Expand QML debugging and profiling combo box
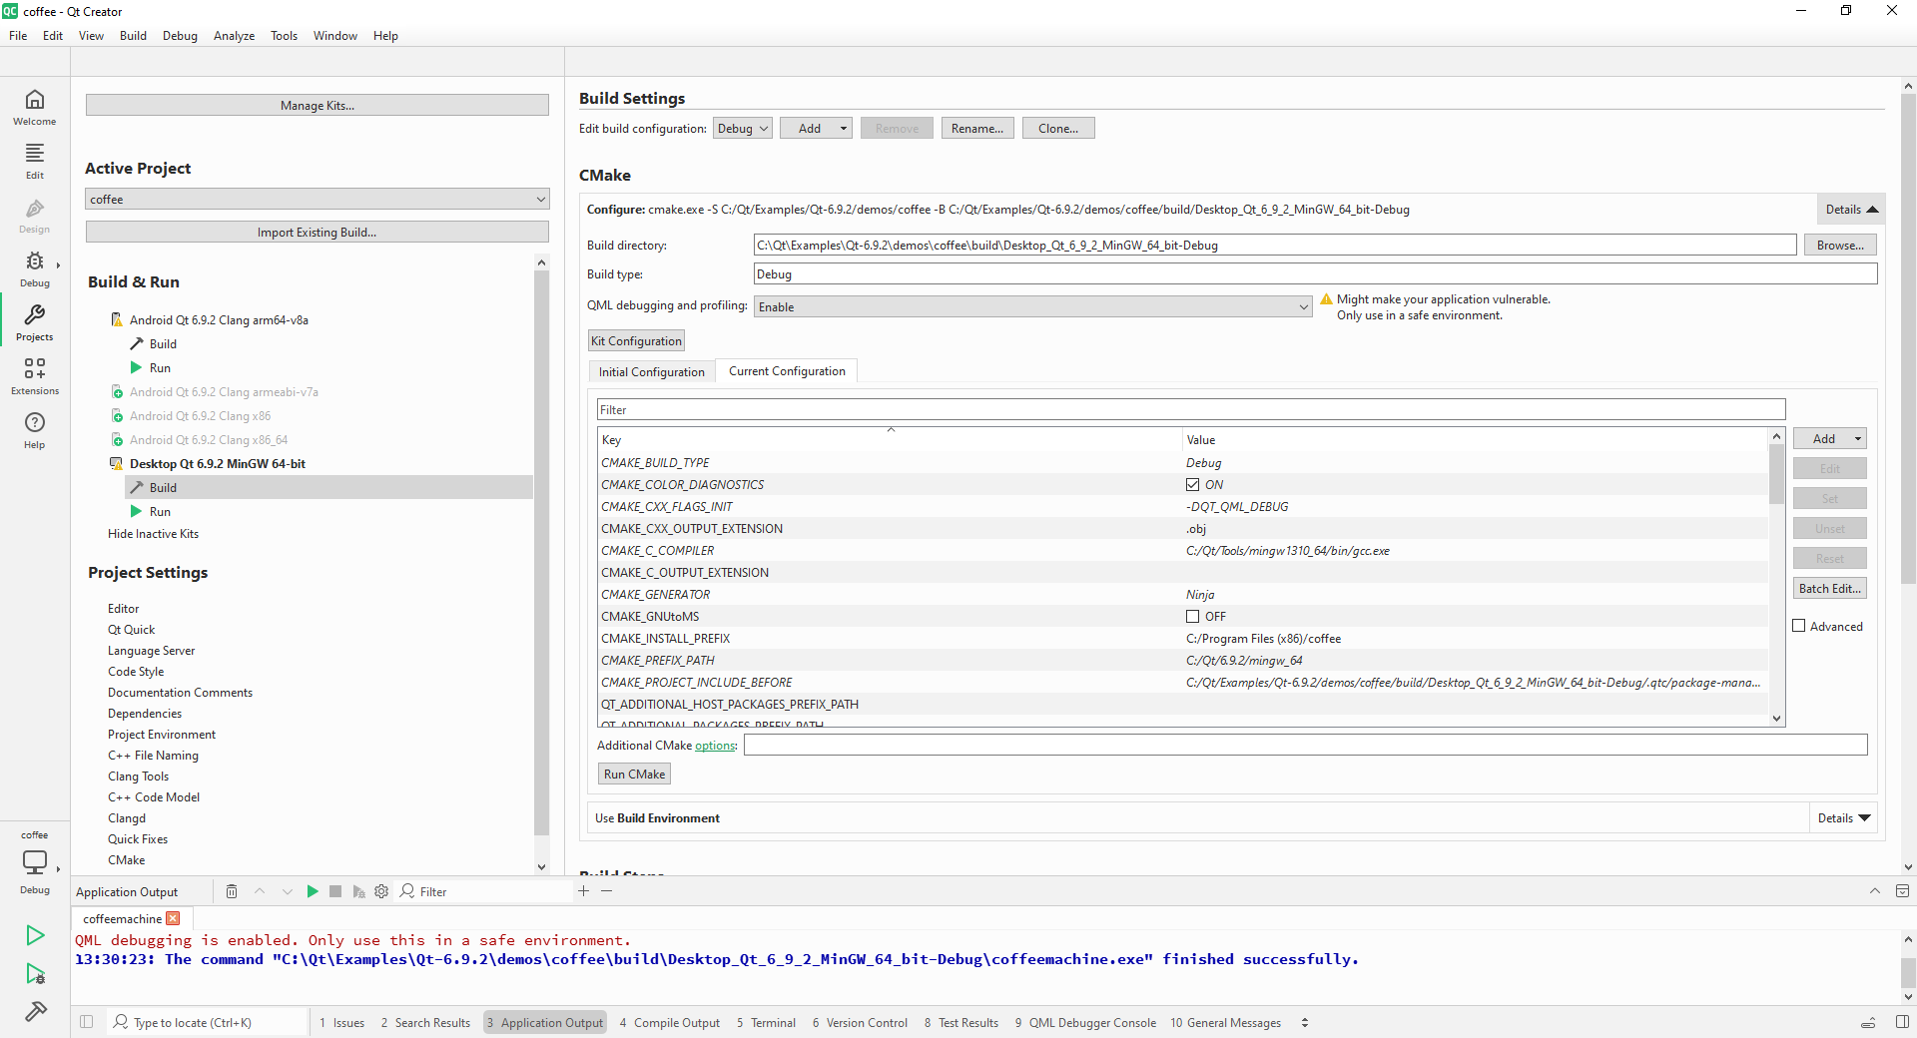The image size is (1917, 1038). point(1032,307)
